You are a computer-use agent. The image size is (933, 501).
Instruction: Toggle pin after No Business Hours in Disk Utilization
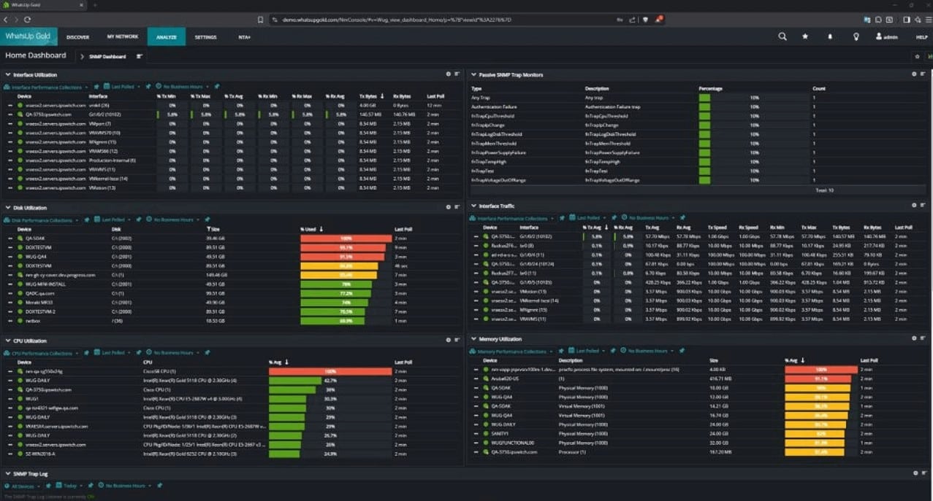207,220
